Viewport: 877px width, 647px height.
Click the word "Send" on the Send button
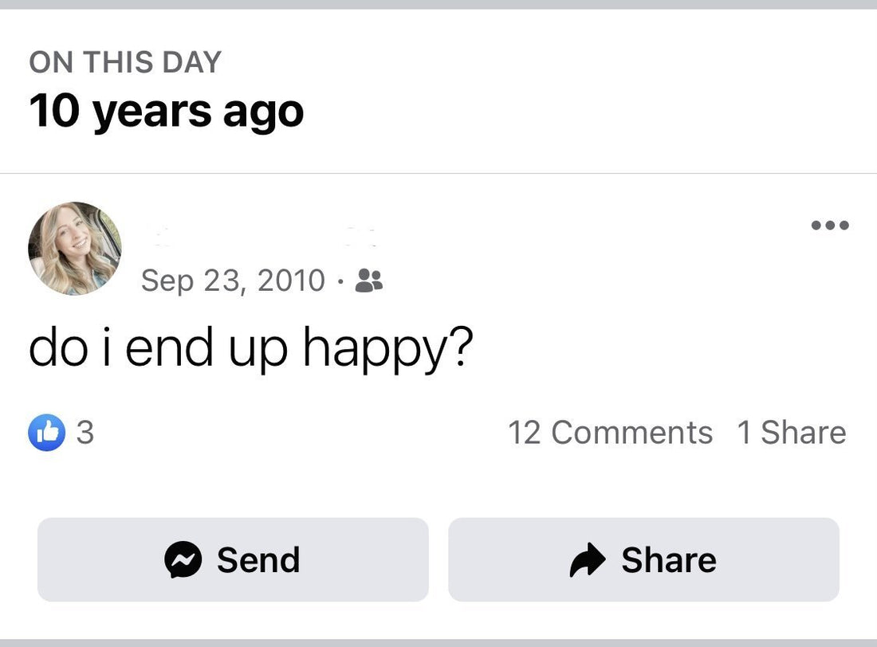coord(258,560)
